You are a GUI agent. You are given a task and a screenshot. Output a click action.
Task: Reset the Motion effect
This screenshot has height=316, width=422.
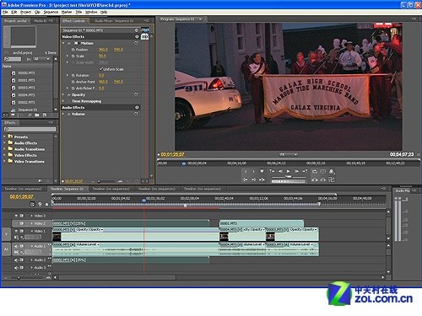coord(136,43)
